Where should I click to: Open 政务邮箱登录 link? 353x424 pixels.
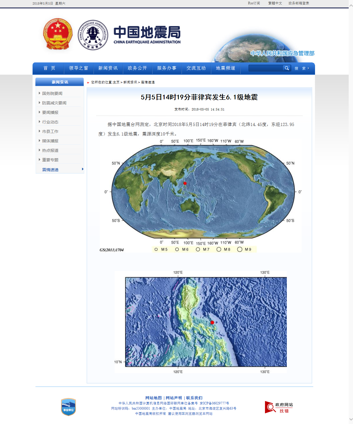click(299, 3)
